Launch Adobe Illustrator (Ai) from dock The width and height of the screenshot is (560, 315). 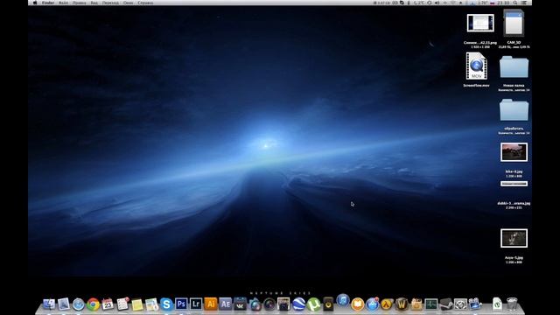210,304
